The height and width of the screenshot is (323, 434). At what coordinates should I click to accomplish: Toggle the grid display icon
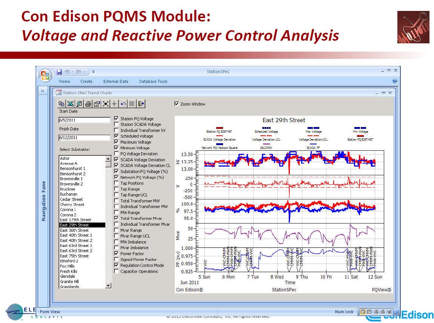[x=132, y=104]
